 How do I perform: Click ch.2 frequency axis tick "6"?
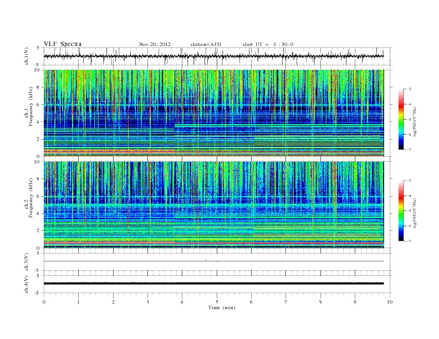tap(38, 196)
